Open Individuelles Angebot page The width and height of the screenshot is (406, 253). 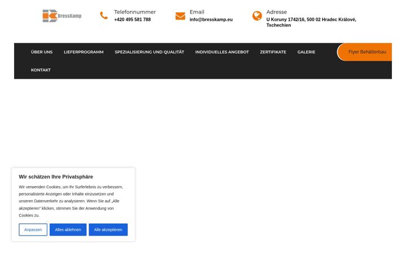coord(222,52)
